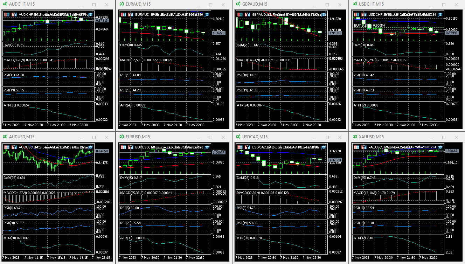
Task: Toggle One Click Trading panel on EURAUD chart
Action: point(123,14)
